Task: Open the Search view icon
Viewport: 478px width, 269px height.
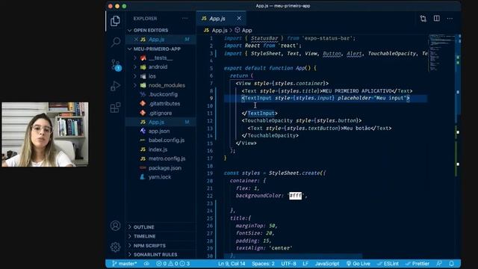Action: [x=116, y=42]
